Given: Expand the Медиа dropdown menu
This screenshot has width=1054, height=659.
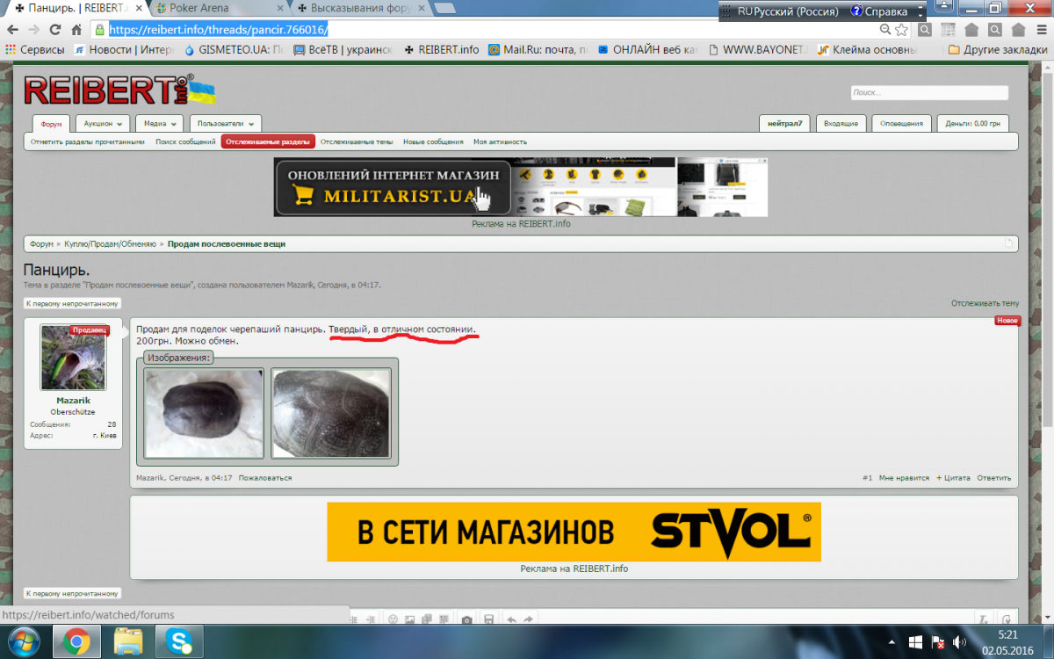Looking at the screenshot, I should click(159, 124).
